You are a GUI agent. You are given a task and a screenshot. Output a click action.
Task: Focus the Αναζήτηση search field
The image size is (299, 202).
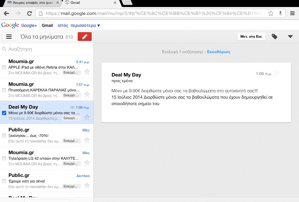pos(47,49)
